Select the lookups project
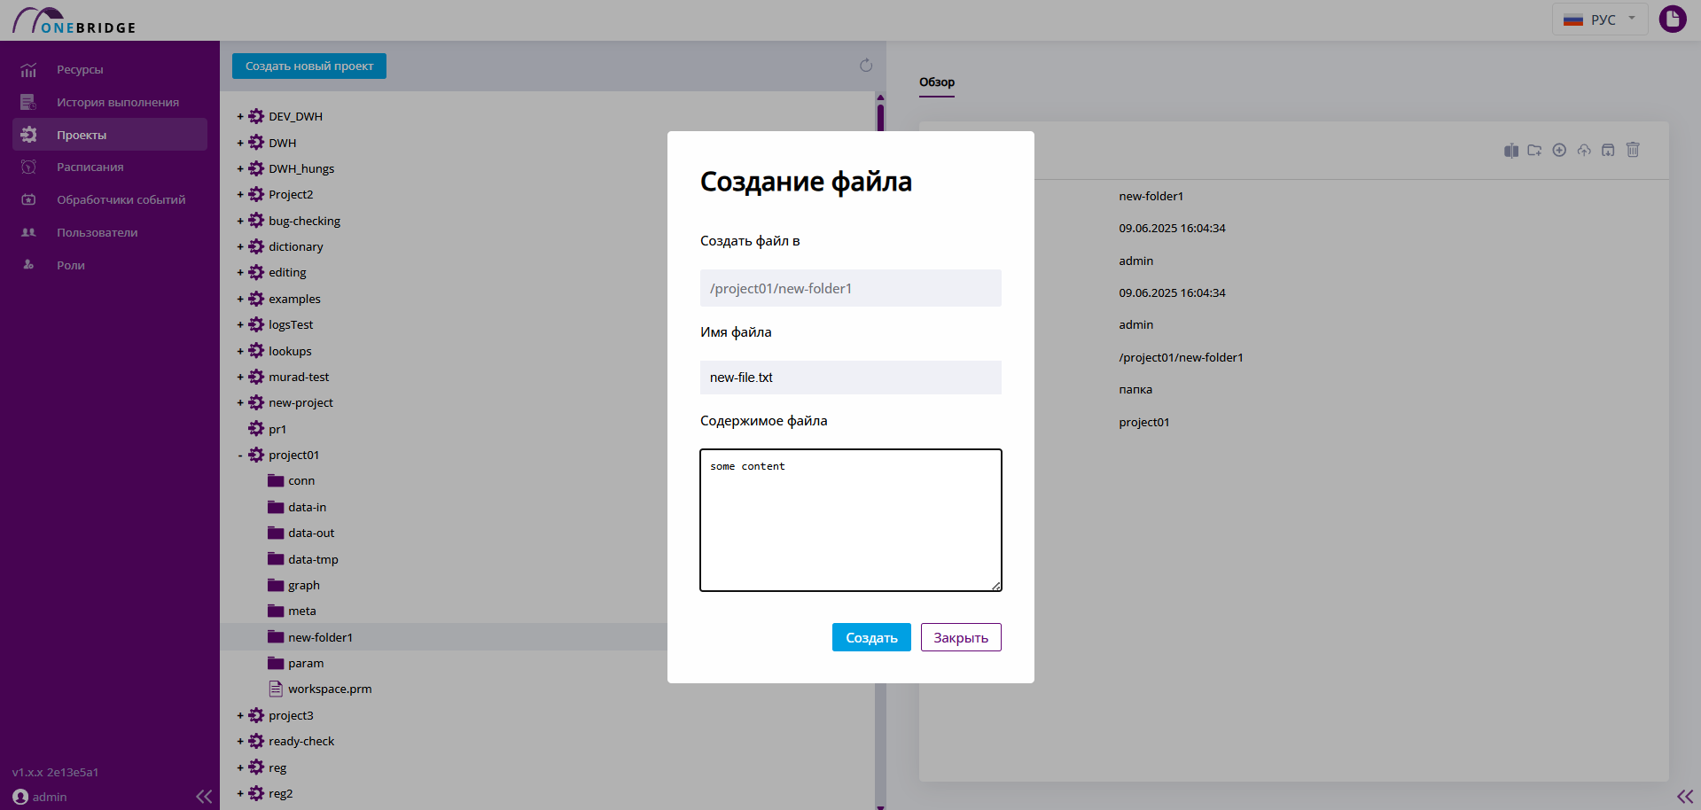The height and width of the screenshot is (810, 1701). click(x=290, y=351)
